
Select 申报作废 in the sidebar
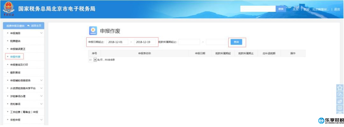click(15, 57)
